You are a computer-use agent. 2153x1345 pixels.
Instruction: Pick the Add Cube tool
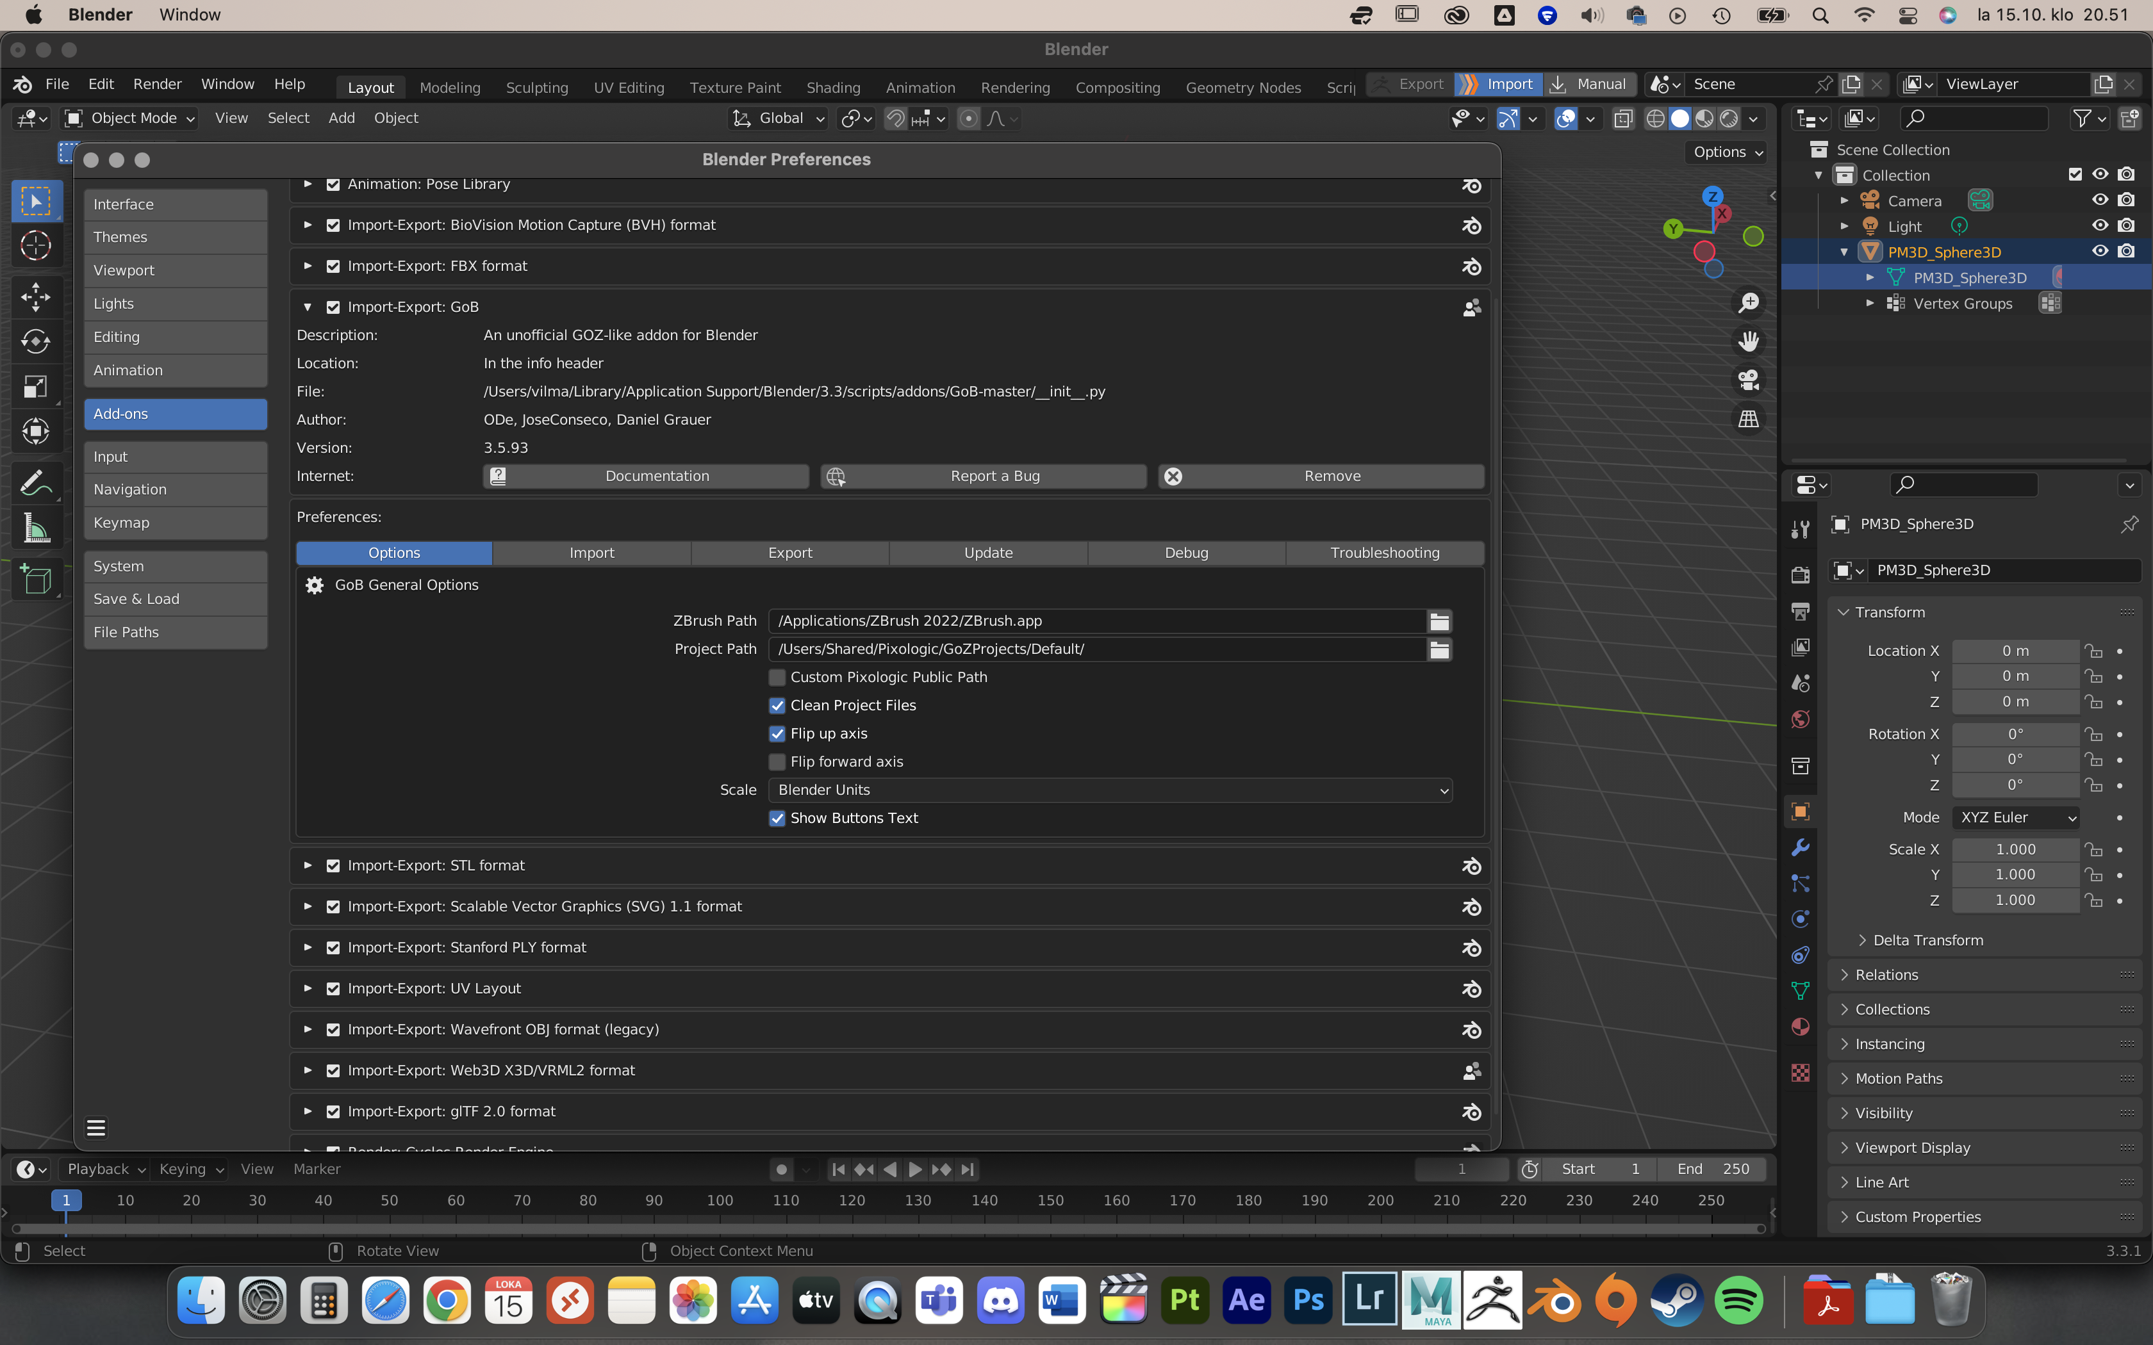click(x=36, y=580)
